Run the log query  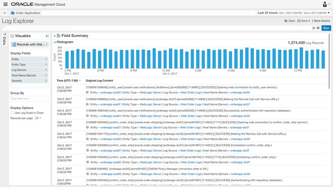[x=326, y=28]
